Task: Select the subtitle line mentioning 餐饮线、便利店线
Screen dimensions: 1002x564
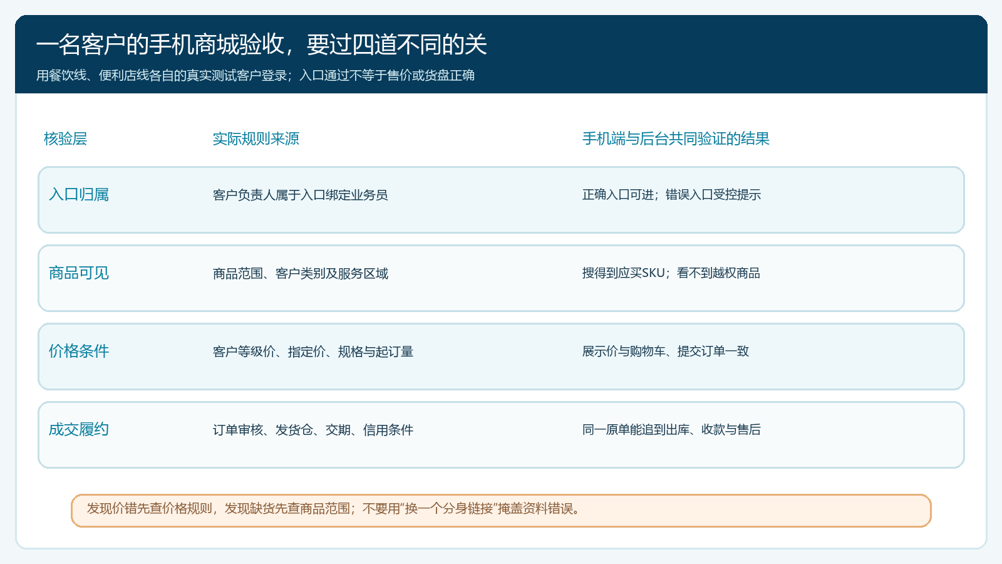Action: click(x=256, y=75)
